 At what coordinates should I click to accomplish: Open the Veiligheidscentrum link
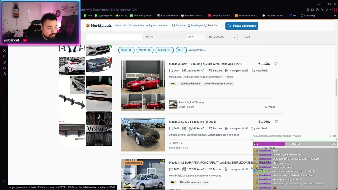click(x=156, y=25)
